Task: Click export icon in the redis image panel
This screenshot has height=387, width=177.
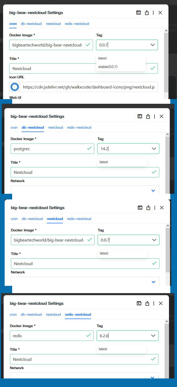Action: tap(147, 303)
